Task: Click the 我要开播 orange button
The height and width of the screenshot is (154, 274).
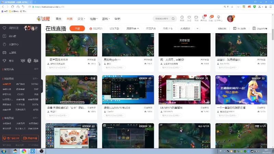Action: pyautogui.click(x=30, y=138)
